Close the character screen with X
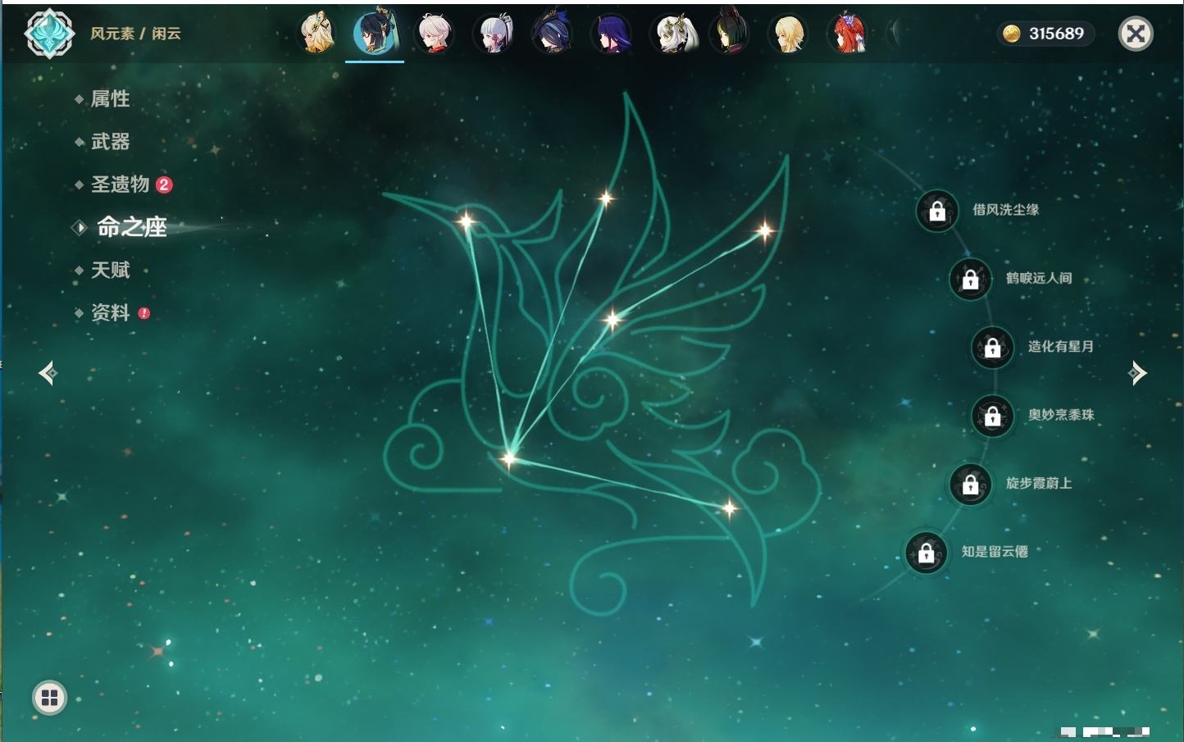The width and height of the screenshot is (1184, 742). tap(1136, 34)
